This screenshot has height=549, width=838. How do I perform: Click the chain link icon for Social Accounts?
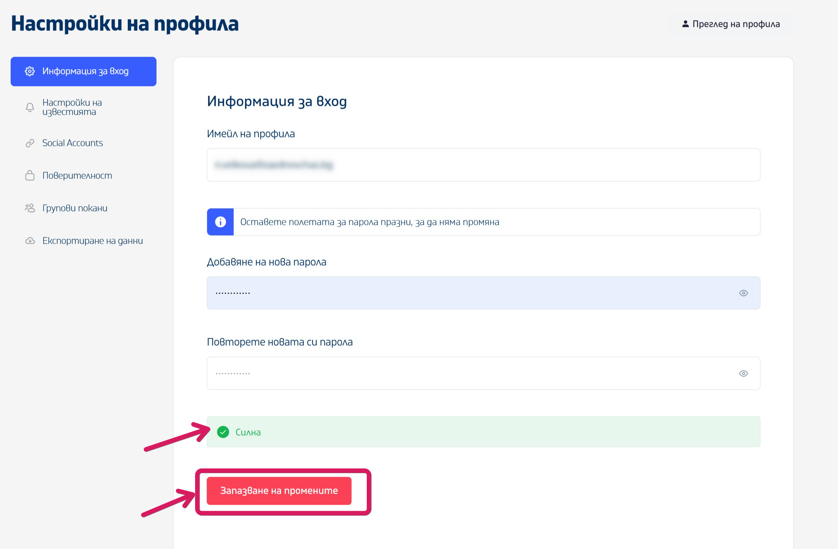coord(30,143)
